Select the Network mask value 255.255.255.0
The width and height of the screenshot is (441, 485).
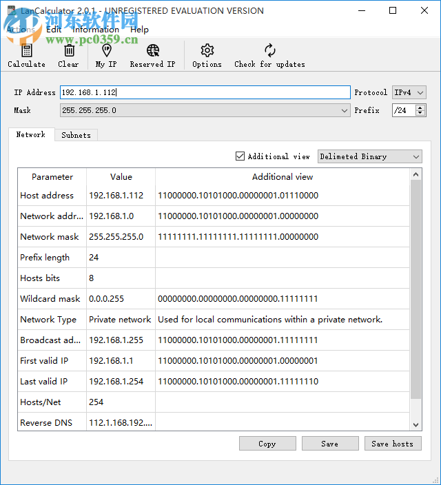coord(116,237)
